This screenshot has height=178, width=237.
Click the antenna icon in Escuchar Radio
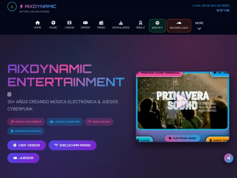(x=56, y=145)
